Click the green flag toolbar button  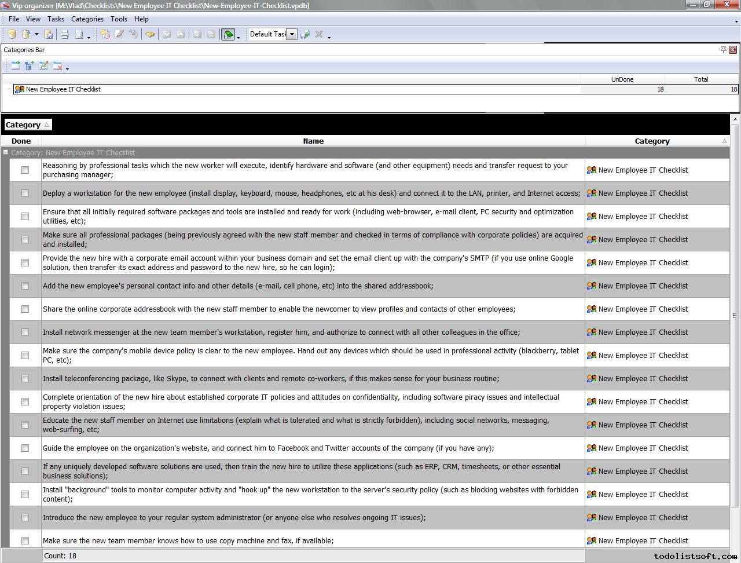(228, 35)
